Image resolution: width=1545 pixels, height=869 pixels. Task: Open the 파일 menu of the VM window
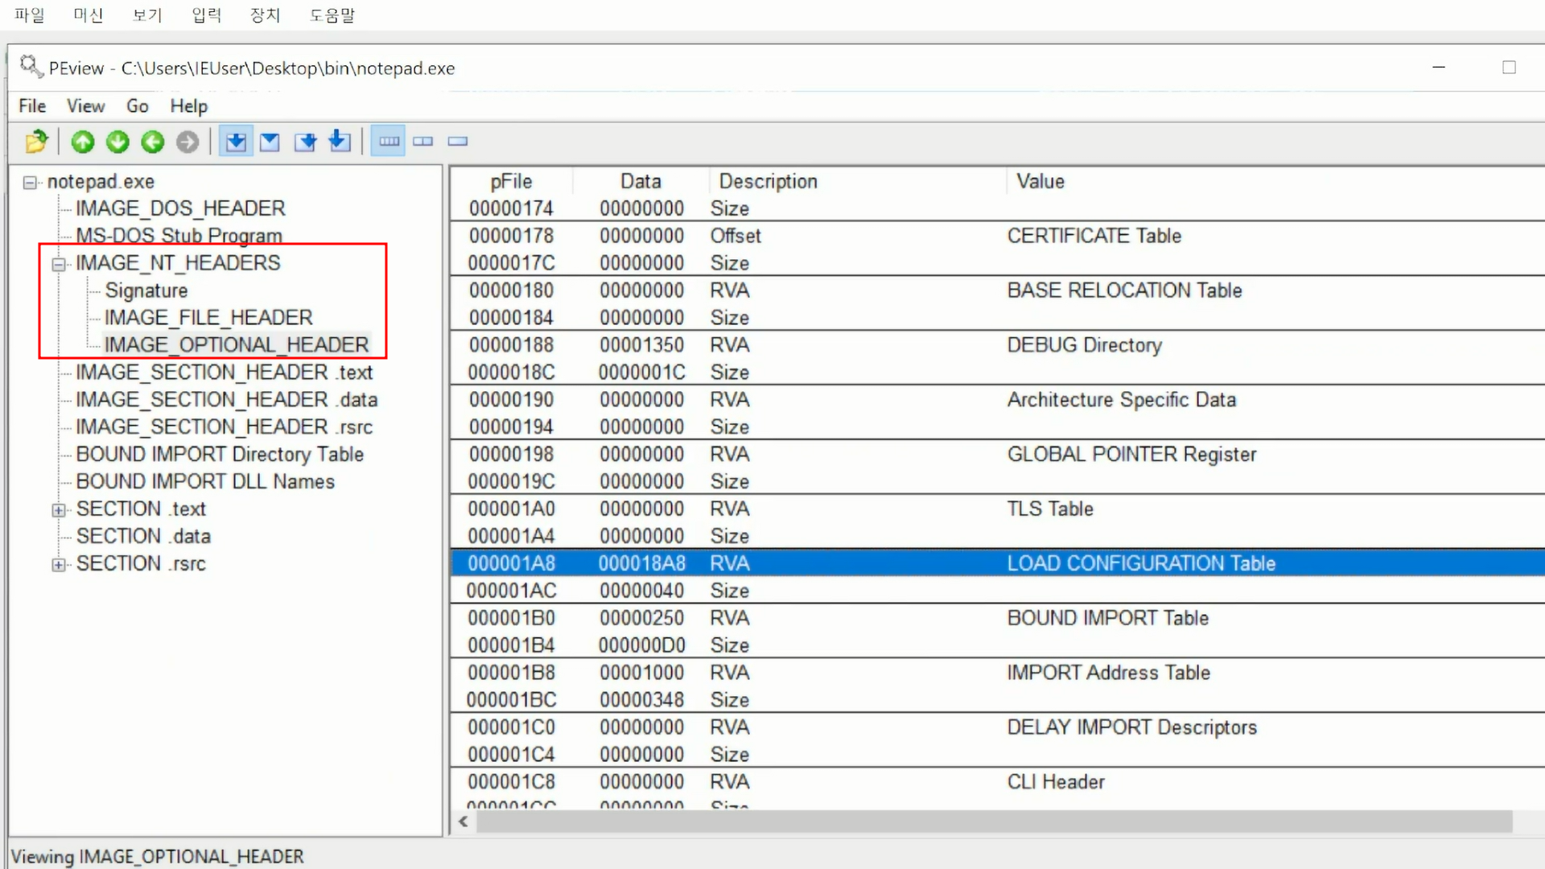click(x=30, y=15)
